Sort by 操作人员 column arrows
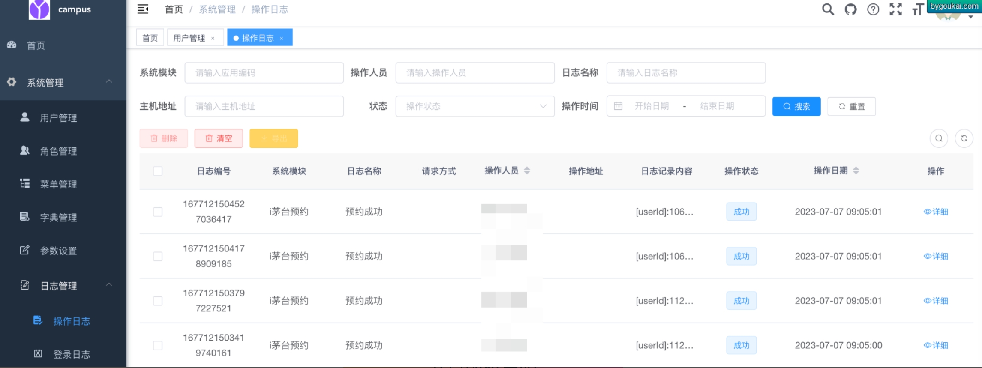Screen dimensions: 982x368 (x=527, y=171)
